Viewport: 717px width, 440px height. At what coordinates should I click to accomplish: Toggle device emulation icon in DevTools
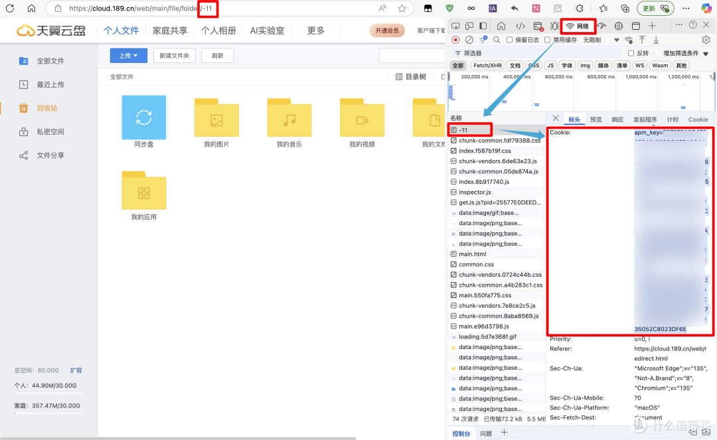tap(469, 26)
